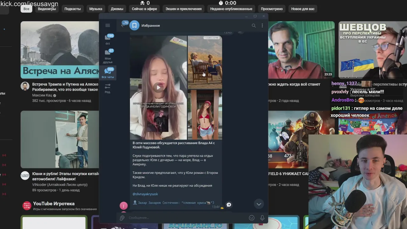This screenshot has height=229, width=407.
Task: Attach a file with the paperclip icon
Action: click(x=122, y=218)
